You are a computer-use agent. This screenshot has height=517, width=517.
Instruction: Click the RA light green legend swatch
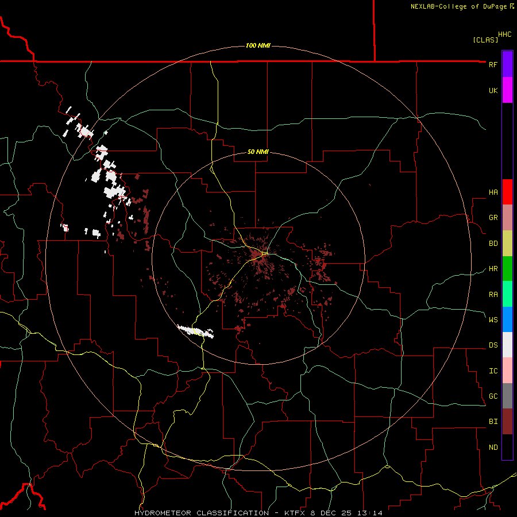click(x=507, y=294)
